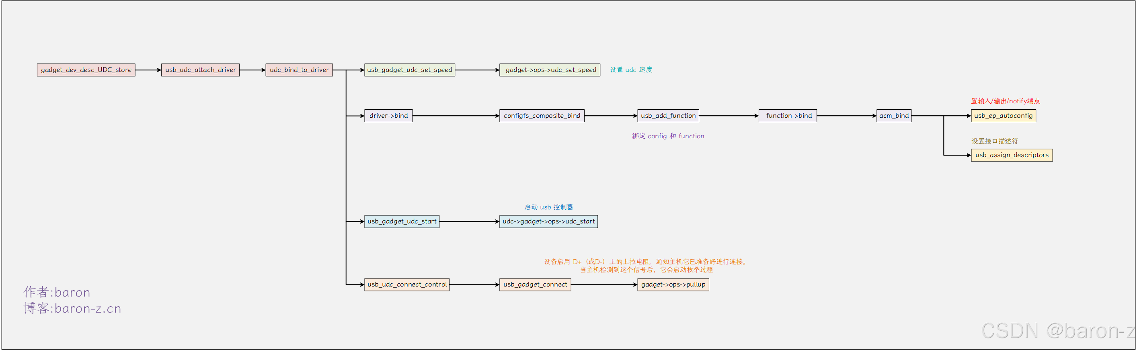Image resolution: width=1137 pixels, height=350 pixels.
Task: Click red '置输入/输出/notify端点' label
Action: point(1006,101)
